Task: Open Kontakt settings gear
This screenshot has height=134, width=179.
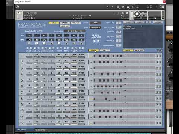Action: [x=123, y=7]
